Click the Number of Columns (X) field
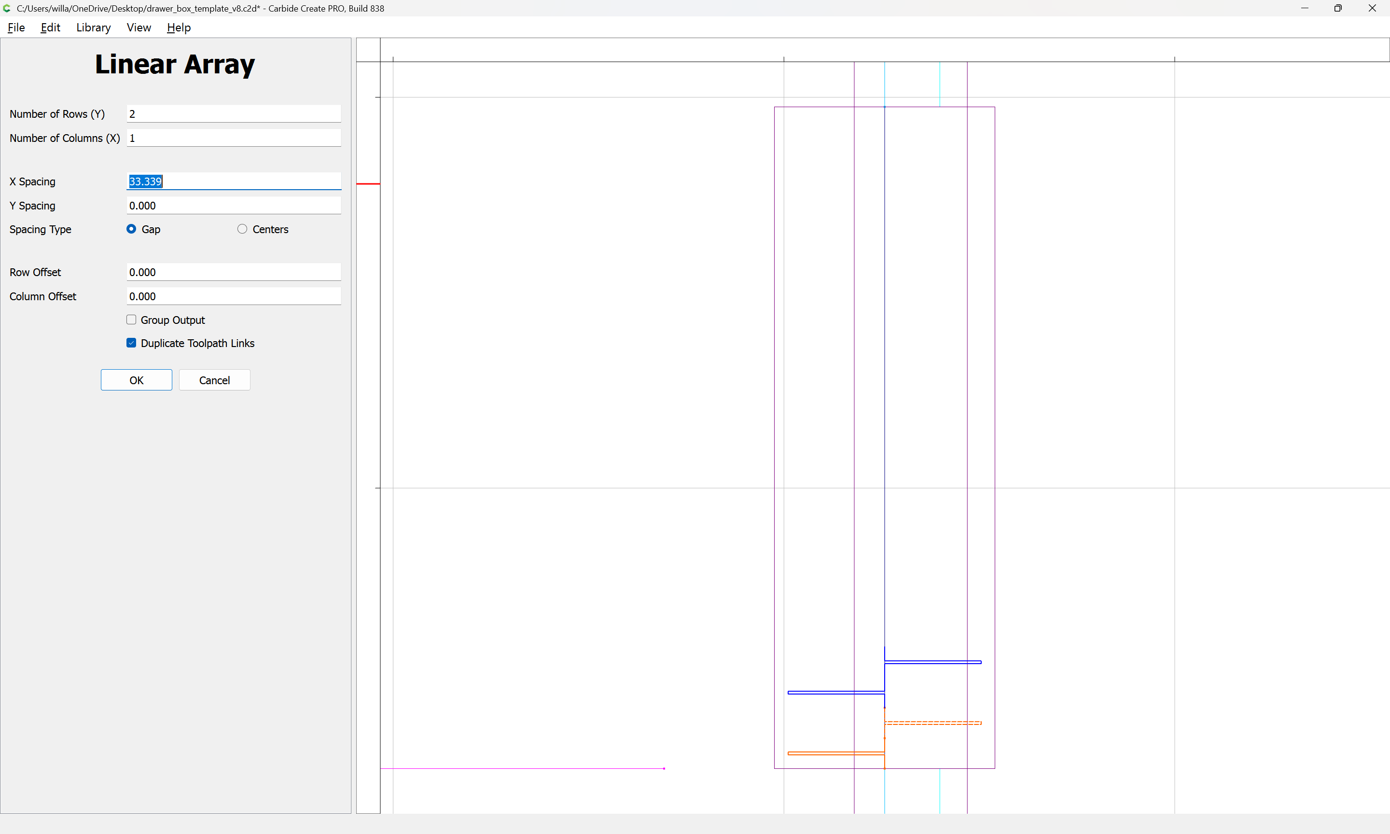This screenshot has width=1390, height=834. pyautogui.click(x=233, y=138)
